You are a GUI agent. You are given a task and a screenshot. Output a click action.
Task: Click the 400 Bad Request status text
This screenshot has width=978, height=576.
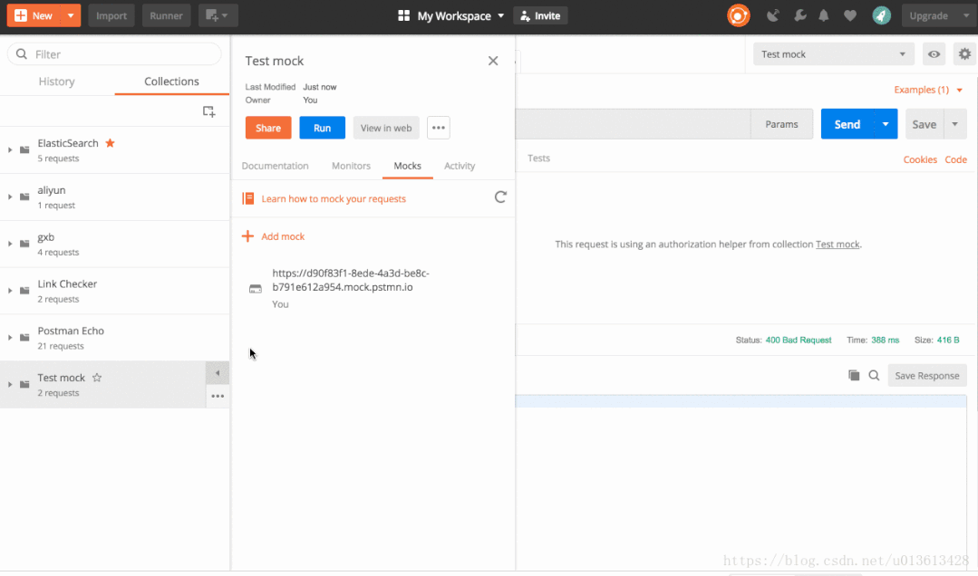click(799, 341)
